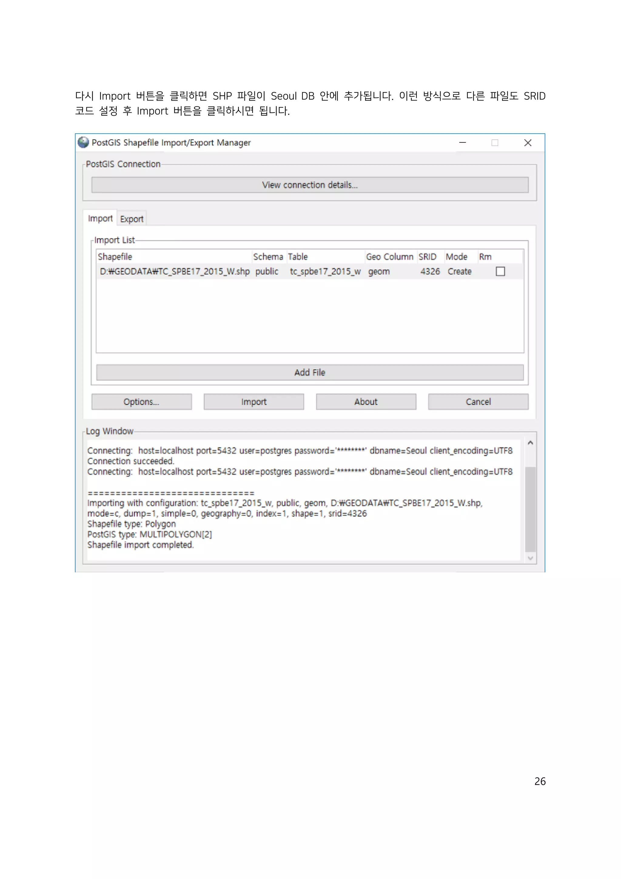Click the Create mode cell

pyautogui.click(x=459, y=271)
